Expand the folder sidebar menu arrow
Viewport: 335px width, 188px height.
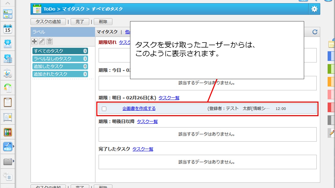coord(14,161)
